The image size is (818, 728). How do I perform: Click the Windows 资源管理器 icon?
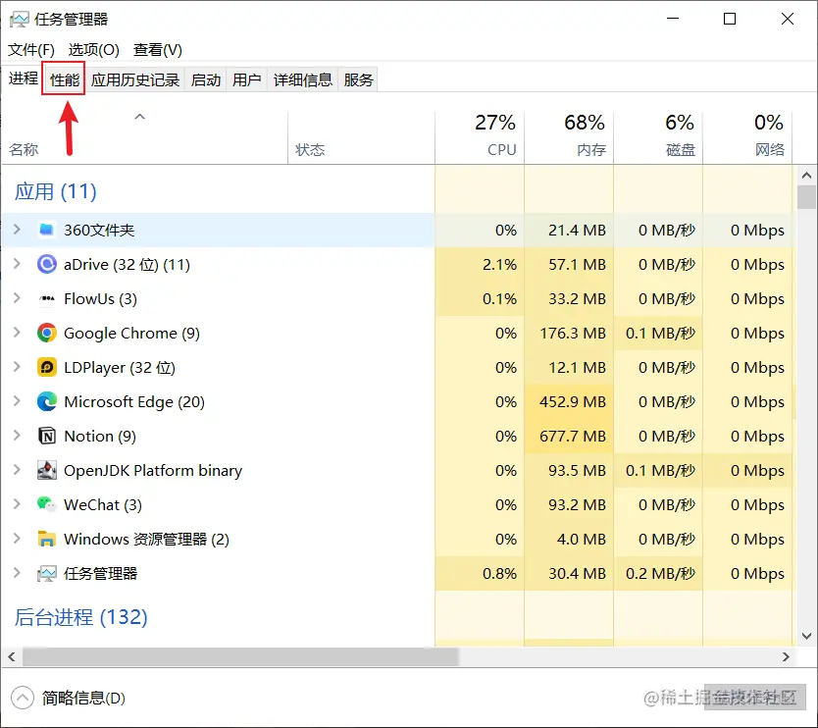(46, 539)
